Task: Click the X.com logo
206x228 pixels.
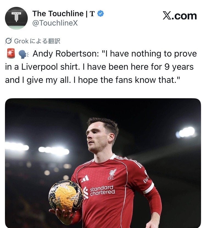Action: coord(180,16)
